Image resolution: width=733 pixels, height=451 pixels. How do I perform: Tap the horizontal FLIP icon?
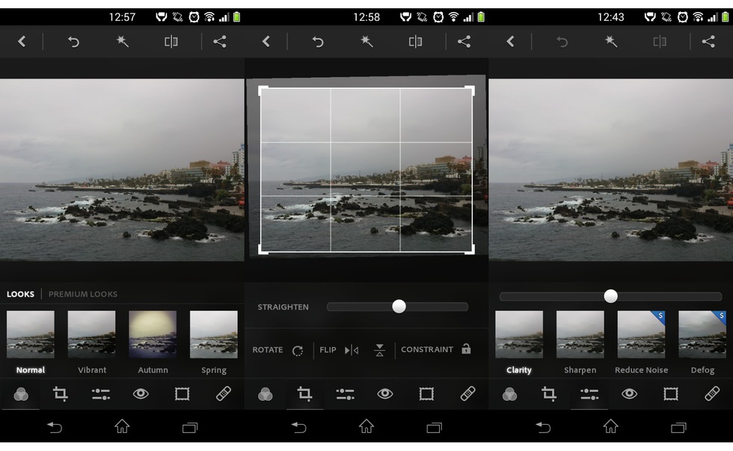click(x=352, y=350)
